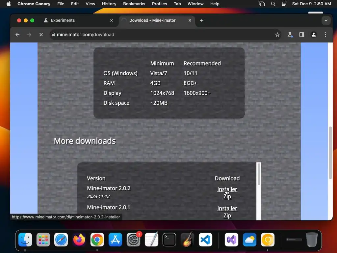
Task: Open the Tab menu
Action: 177,4
